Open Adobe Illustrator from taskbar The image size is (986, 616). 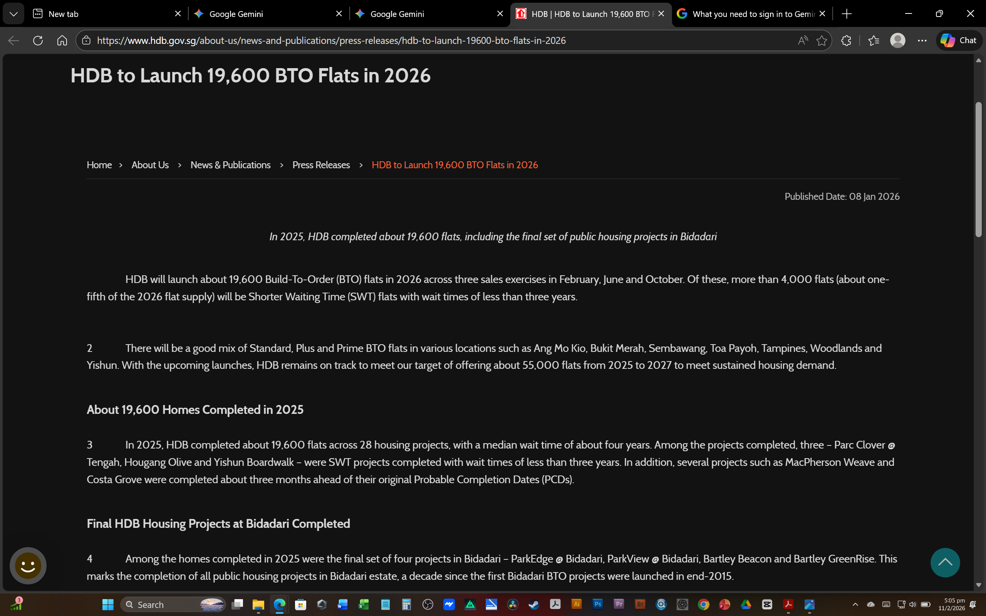tap(577, 604)
